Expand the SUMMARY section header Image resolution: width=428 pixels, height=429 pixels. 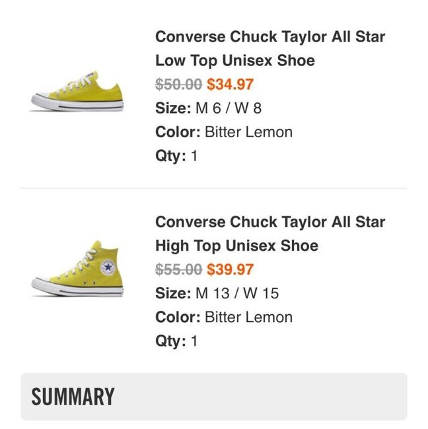click(x=213, y=397)
